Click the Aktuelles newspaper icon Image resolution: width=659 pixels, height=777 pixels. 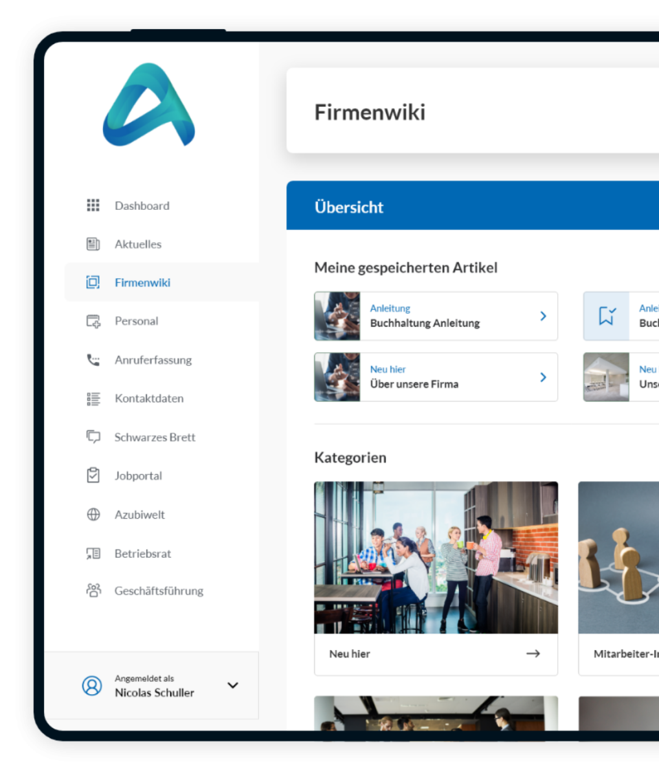[93, 244]
